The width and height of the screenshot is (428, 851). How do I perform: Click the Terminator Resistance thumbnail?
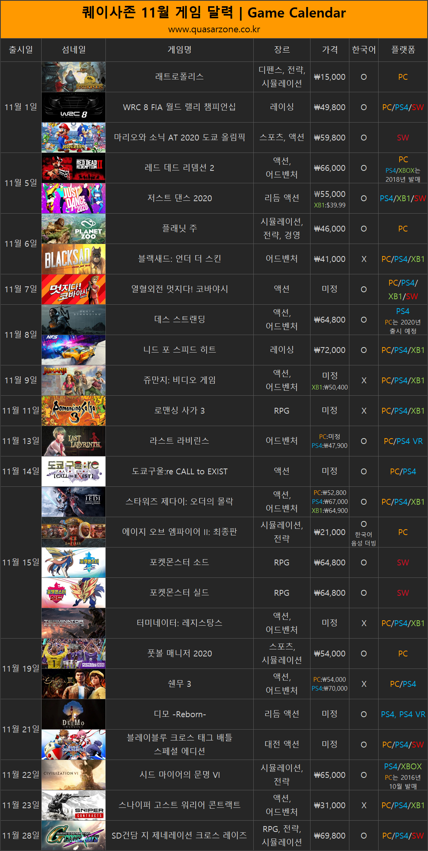coord(74,623)
